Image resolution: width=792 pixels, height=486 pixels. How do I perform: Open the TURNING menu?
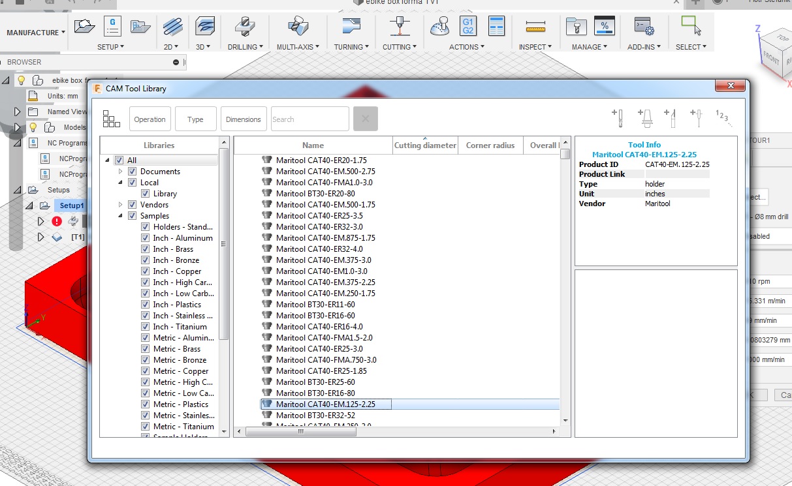click(351, 47)
